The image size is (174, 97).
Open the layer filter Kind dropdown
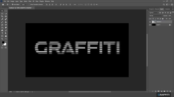tap(154, 13)
